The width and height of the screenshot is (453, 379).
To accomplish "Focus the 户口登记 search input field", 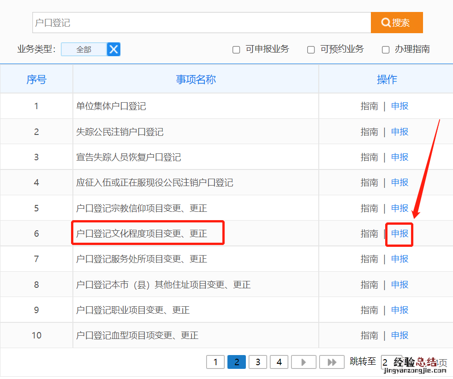I will 201,23.
